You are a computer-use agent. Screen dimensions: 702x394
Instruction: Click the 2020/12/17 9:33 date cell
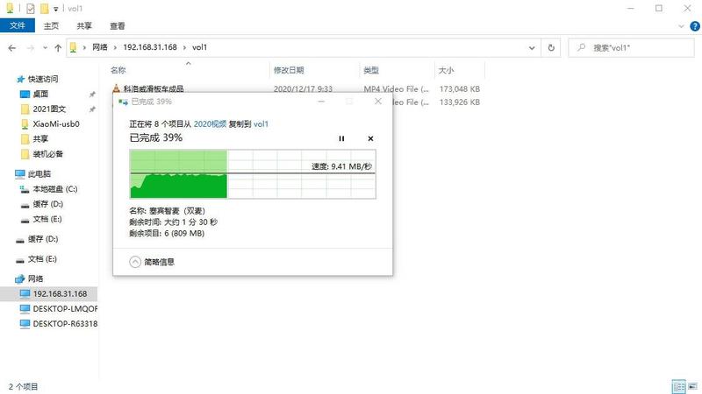pos(303,89)
